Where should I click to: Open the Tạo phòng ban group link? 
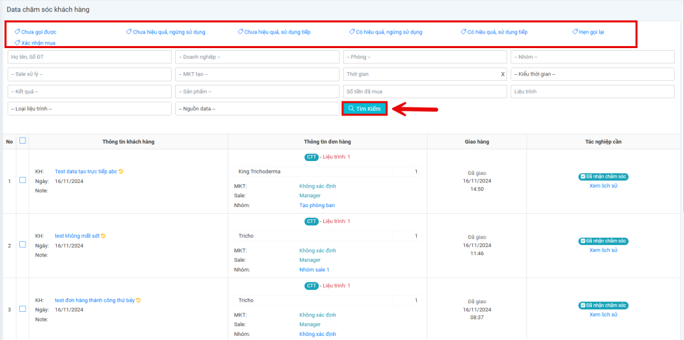pos(317,205)
